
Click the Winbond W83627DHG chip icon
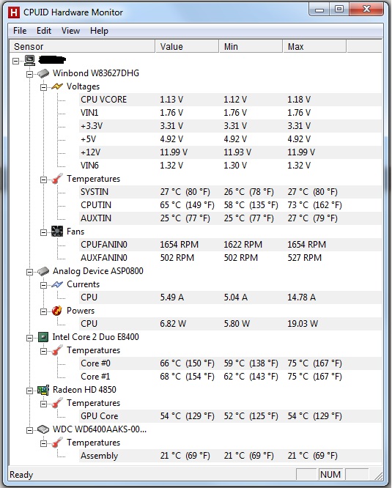pos(43,73)
